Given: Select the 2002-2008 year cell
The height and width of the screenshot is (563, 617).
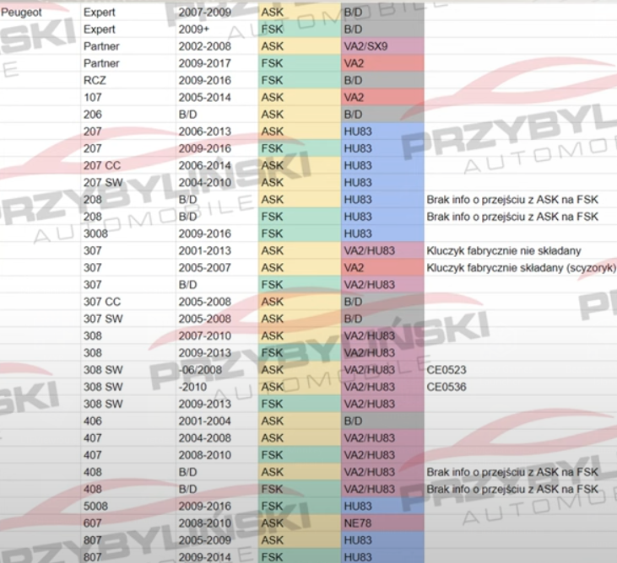Looking at the screenshot, I should tap(217, 46).
